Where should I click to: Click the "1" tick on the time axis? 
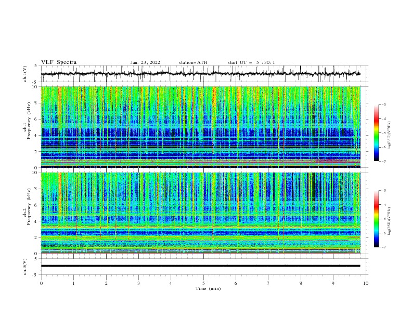[x=73, y=283]
